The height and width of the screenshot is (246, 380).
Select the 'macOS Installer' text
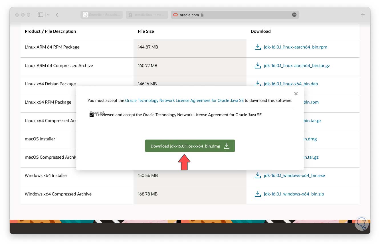[40, 139]
